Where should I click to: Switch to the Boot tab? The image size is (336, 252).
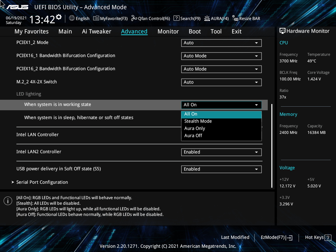(x=195, y=31)
